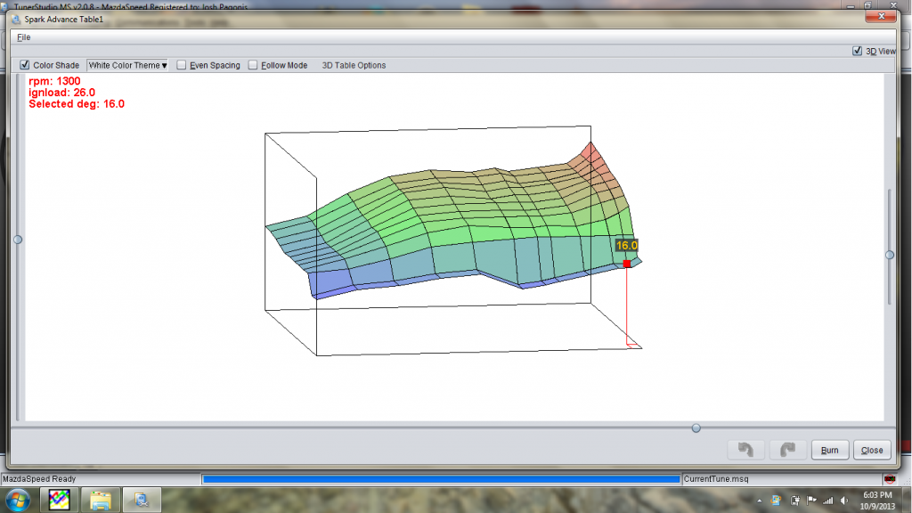Open TunerStudio from the taskbar
Image resolution: width=912 pixels, height=513 pixels.
[x=60, y=500]
